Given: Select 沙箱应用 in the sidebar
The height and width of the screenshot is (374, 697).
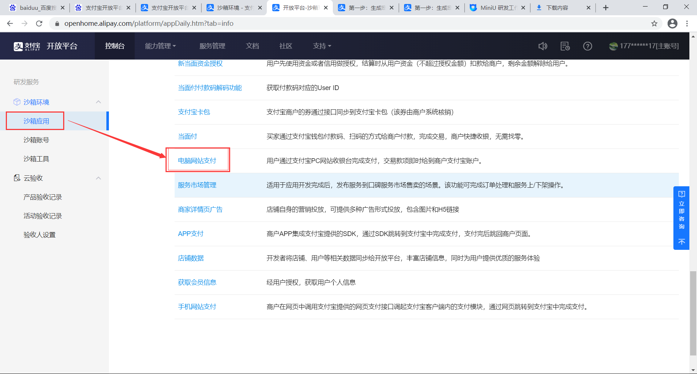Looking at the screenshot, I should click(36, 121).
